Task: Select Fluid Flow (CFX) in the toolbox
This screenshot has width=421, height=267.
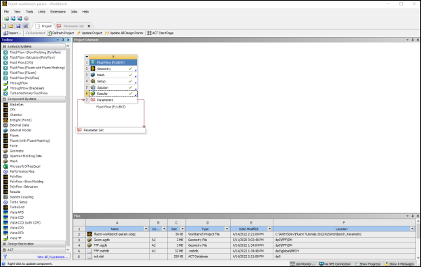Action: [21, 62]
